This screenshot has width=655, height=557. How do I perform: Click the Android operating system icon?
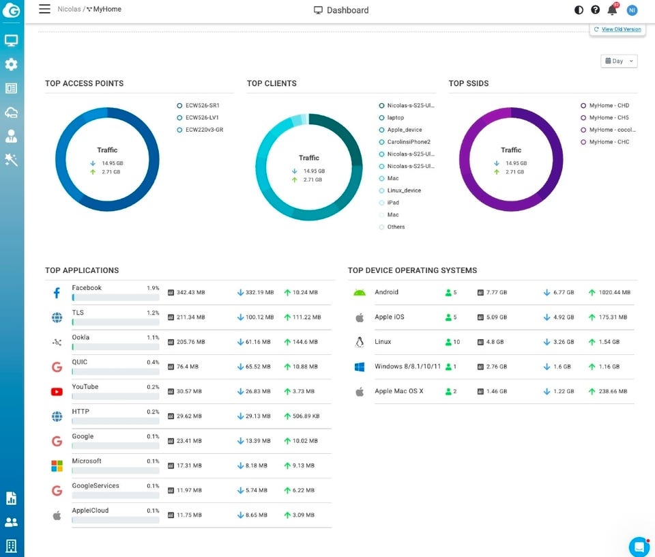tap(360, 293)
